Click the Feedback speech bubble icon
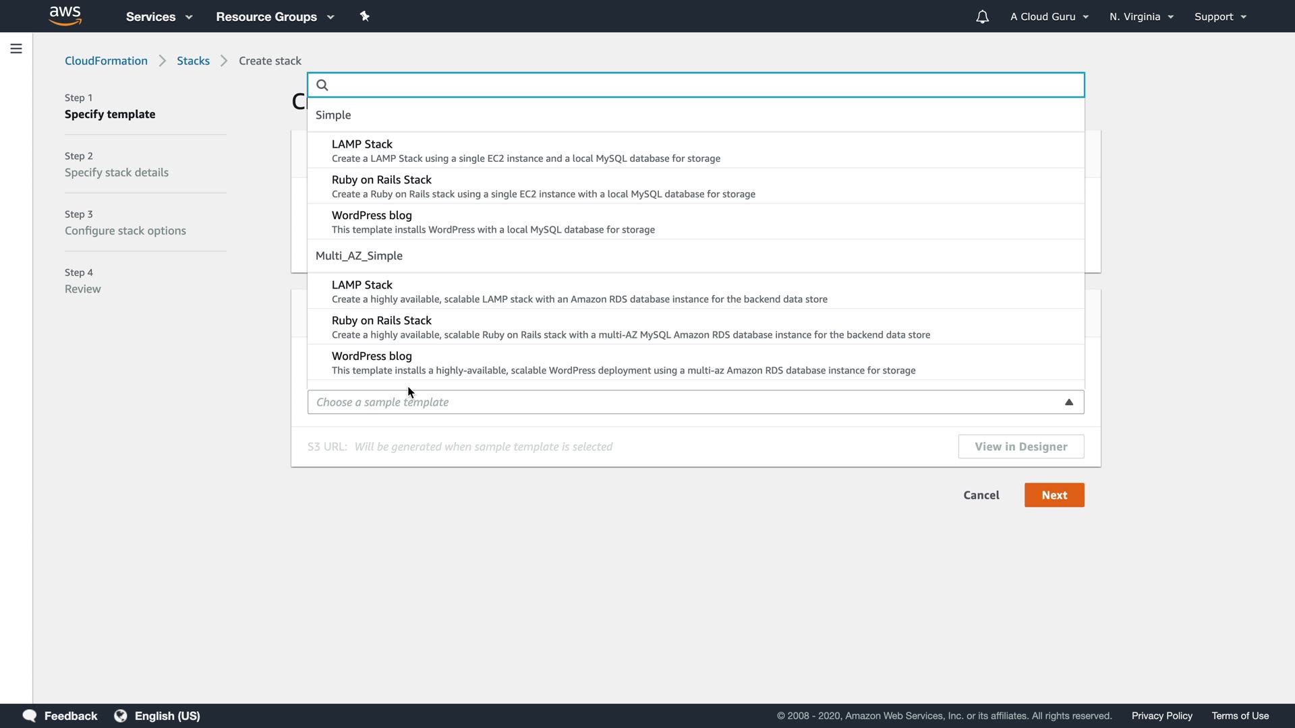The image size is (1295, 728). coord(29,716)
